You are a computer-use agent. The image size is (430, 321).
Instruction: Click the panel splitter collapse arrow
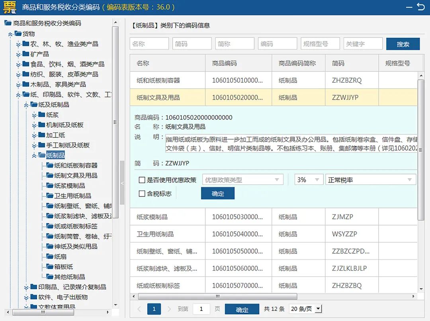(x=122, y=183)
